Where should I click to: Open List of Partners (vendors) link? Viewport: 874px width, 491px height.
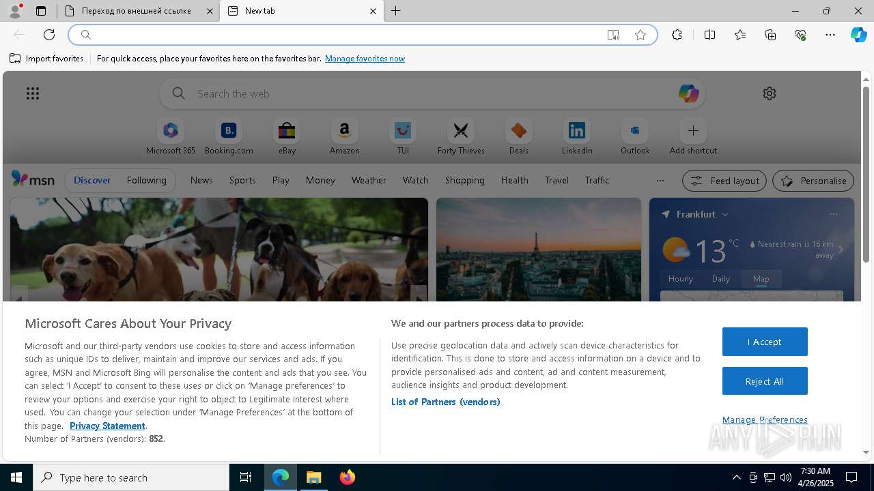446,402
